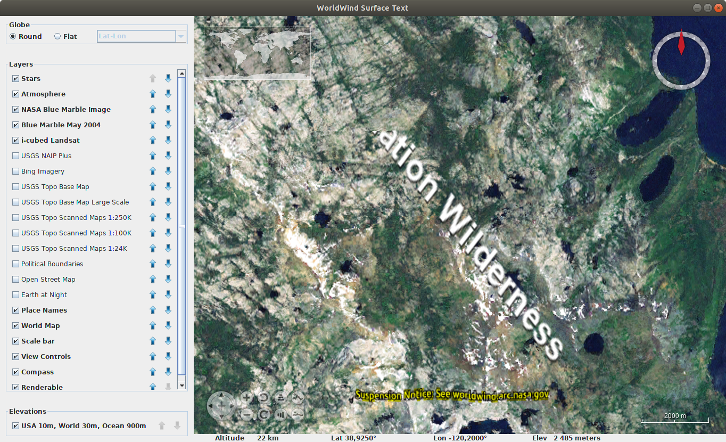Rotate heading clockwise view control
726x442 pixels.
[263, 414]
